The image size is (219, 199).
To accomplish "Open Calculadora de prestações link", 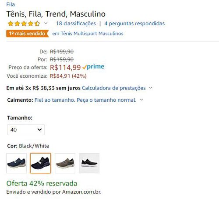I will [x=114, y=88].
